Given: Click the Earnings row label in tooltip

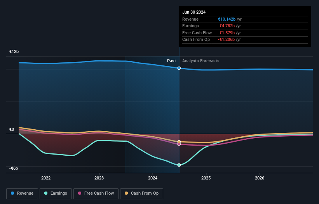Looking at the screenshot, I should click(x=190, y=26).
